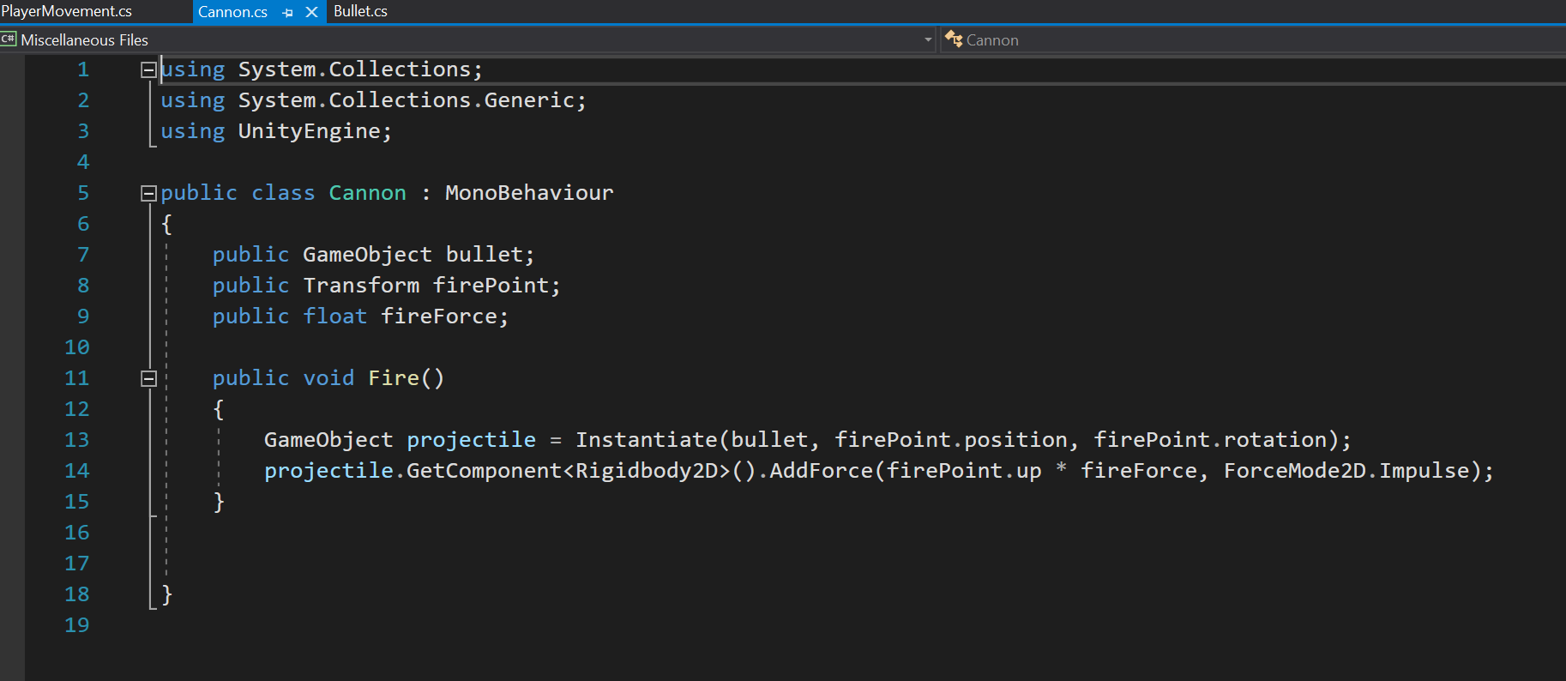Collapse the using directives block
The image size is (1566, 681).
[x=148, y=69]
